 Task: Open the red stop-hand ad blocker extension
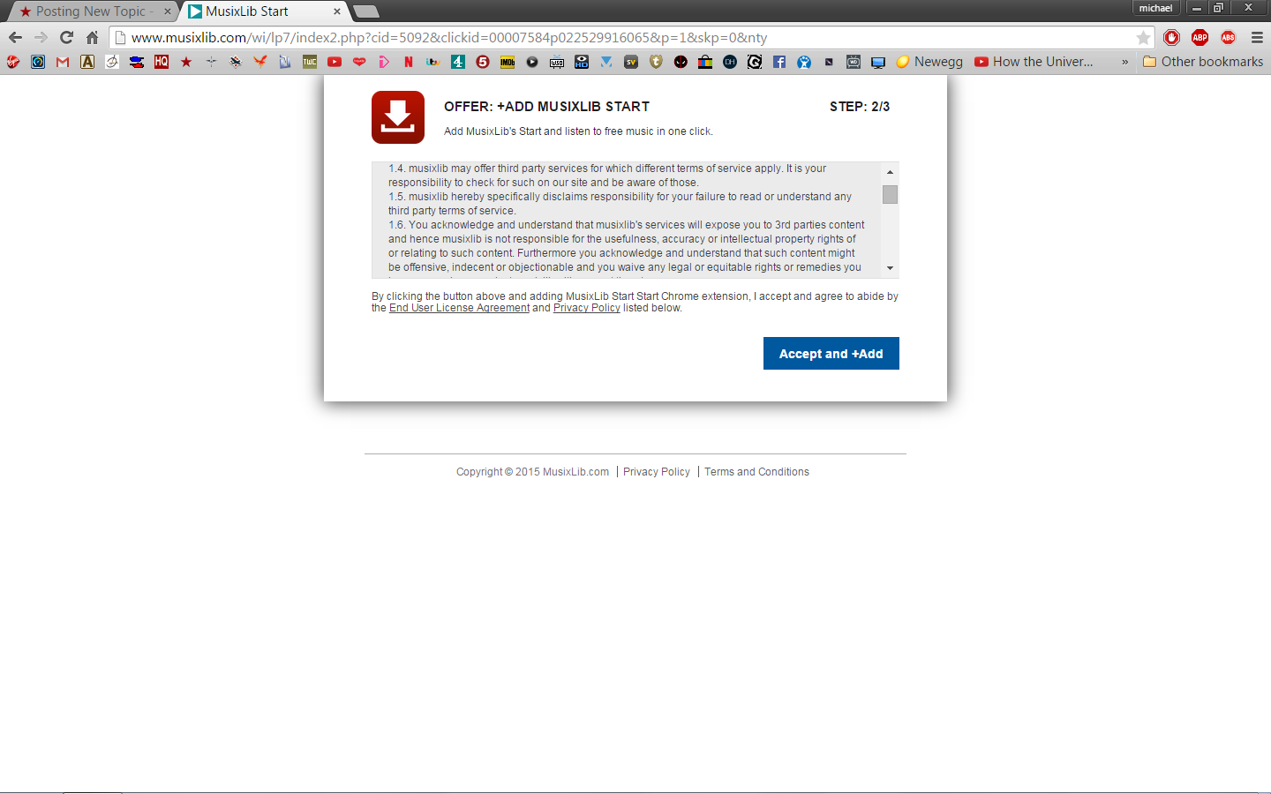(1171, 37)
